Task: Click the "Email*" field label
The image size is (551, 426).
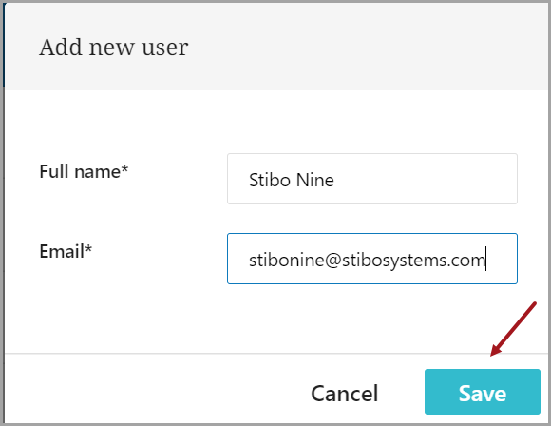Action: [x=66, y=251]
